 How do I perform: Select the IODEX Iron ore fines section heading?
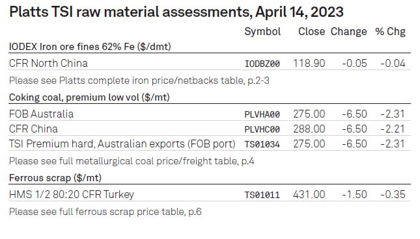pyautogui.click(x=90, y=47)
